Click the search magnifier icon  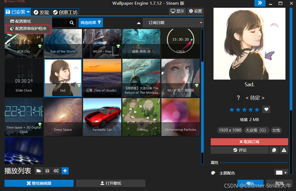(x=72, y=23)
